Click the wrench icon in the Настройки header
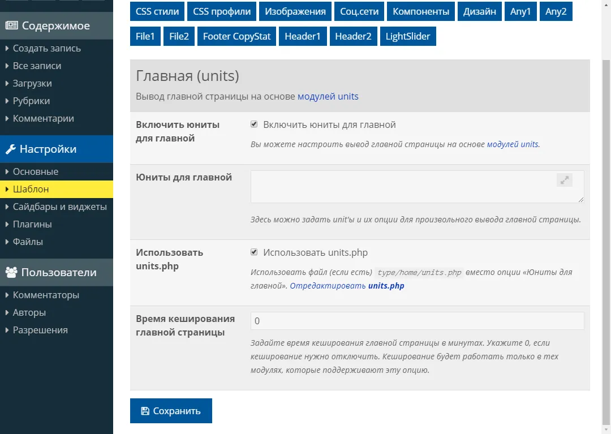The image size is (611, 434). [10, 149]
